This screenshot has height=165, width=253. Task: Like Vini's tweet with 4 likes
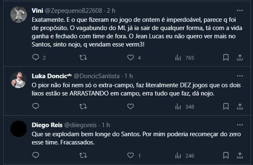[x=130, y=58]
